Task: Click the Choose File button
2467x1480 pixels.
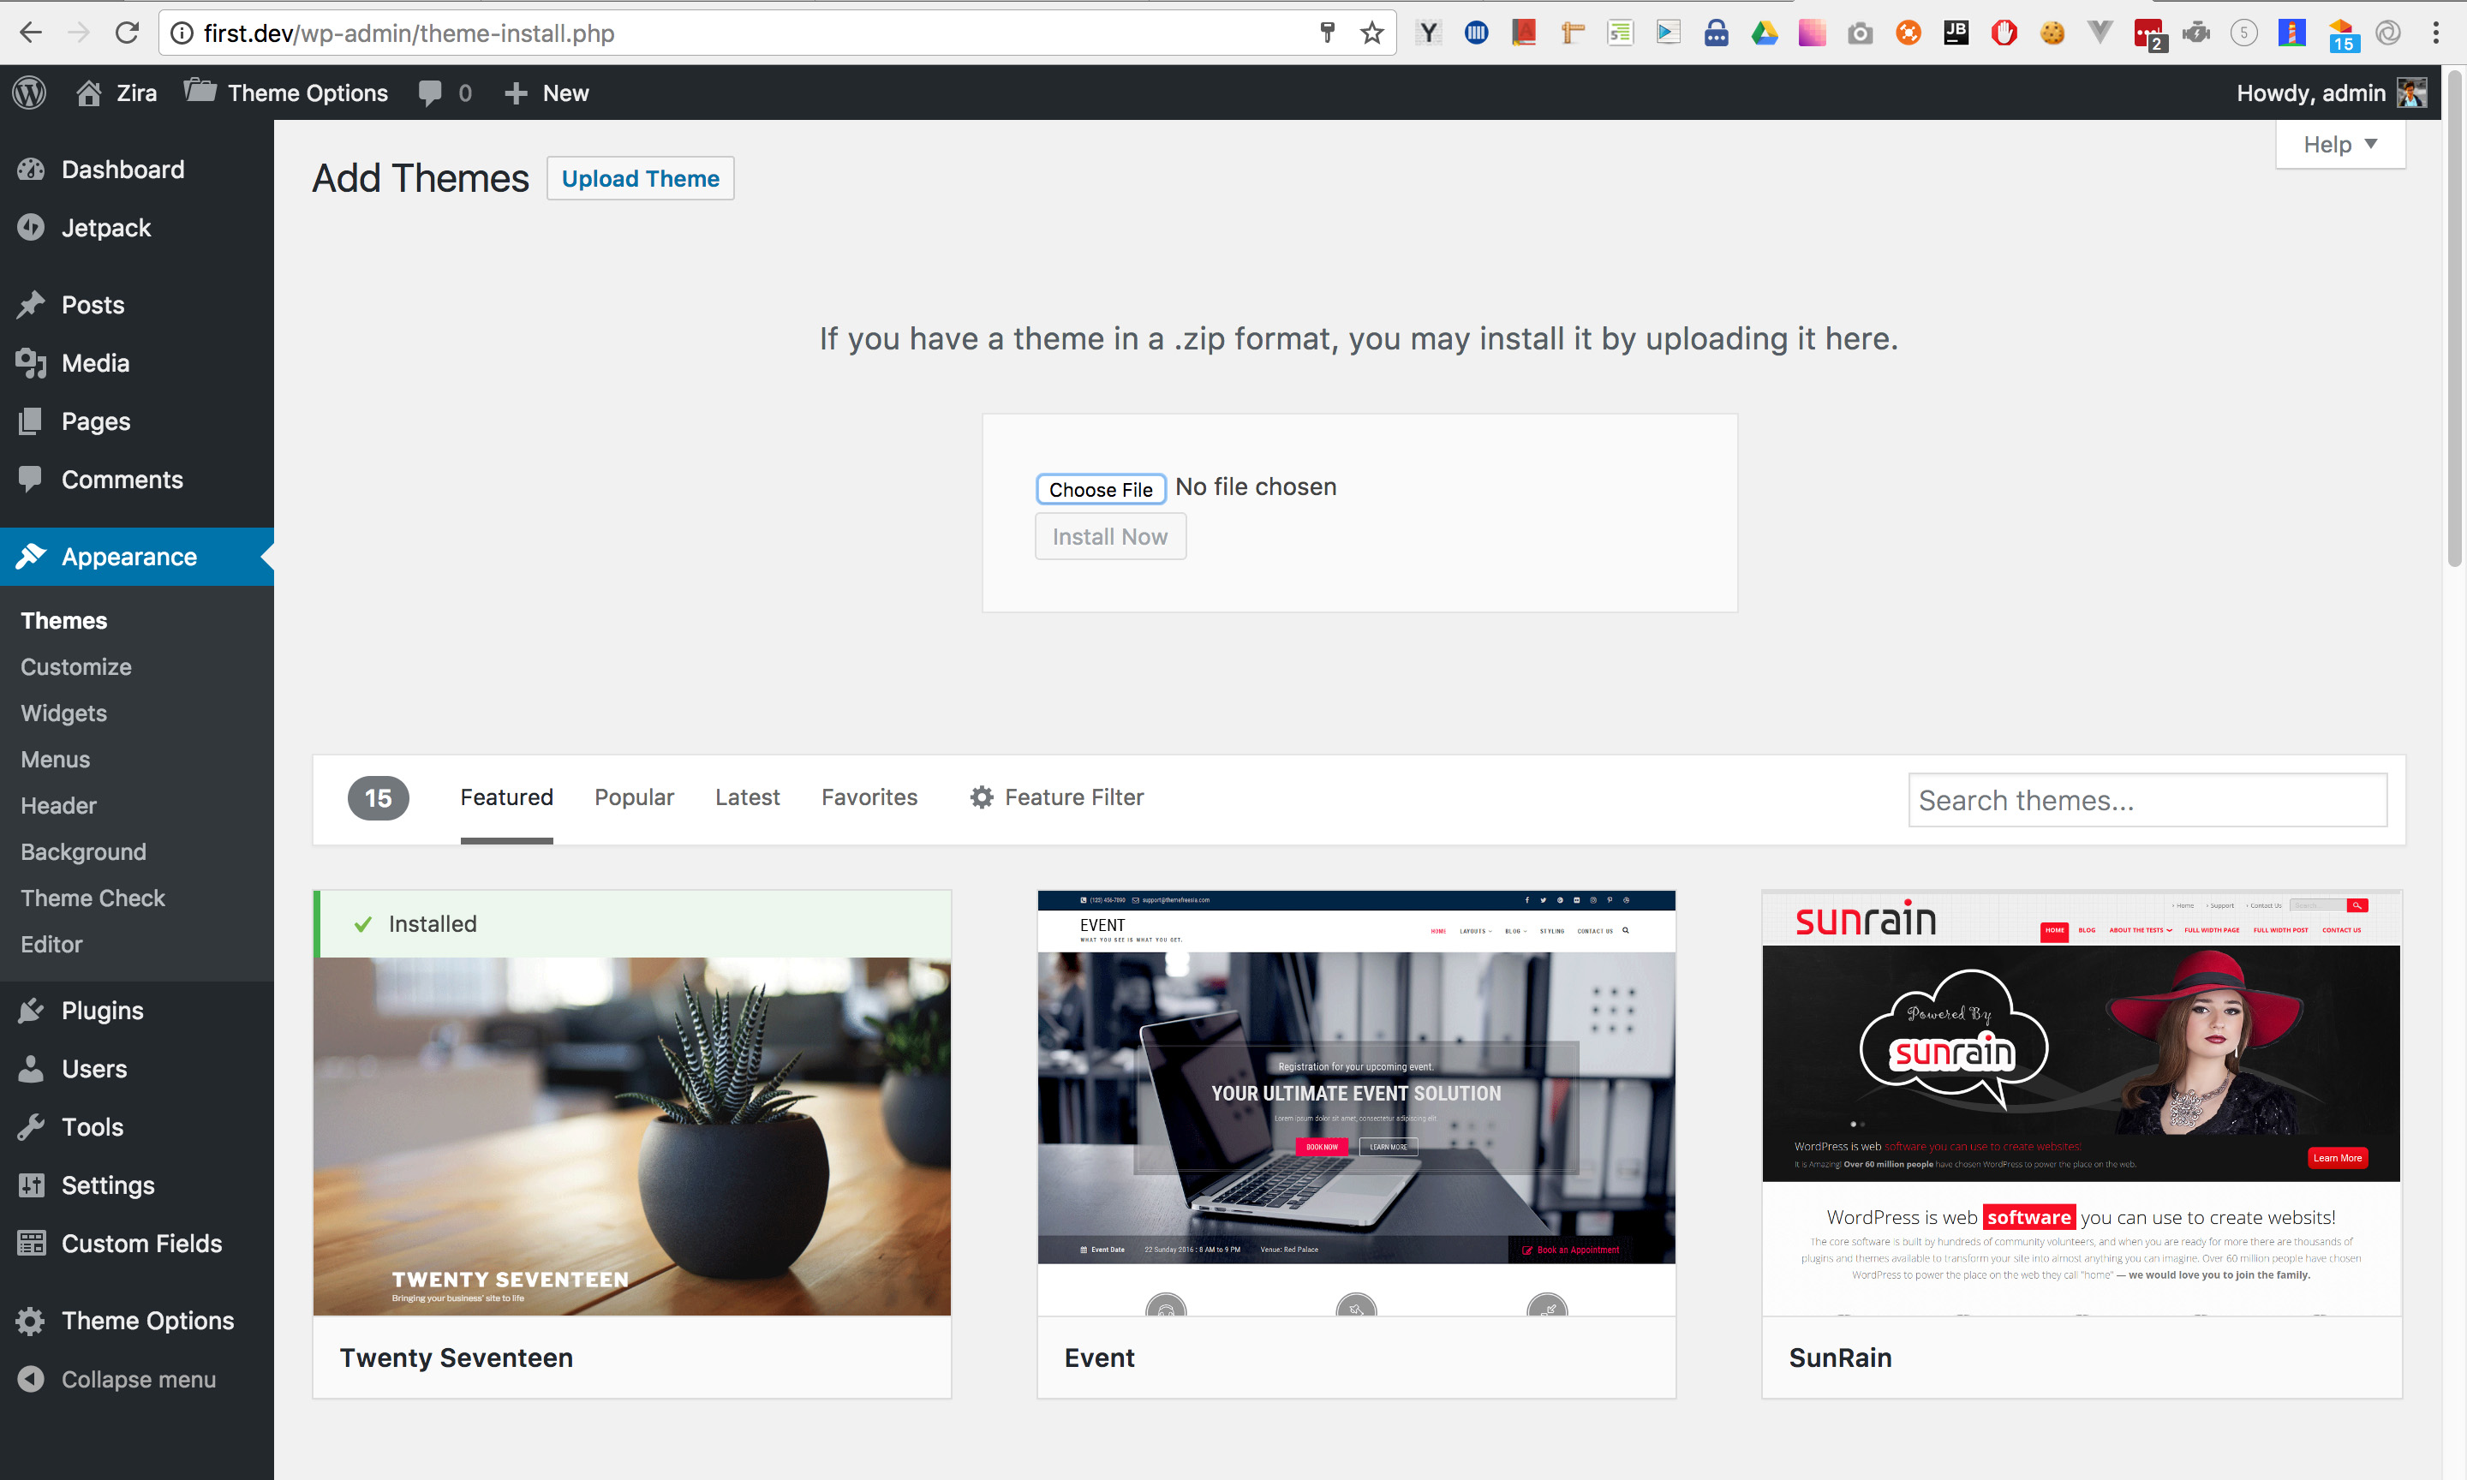Action: coord(1100,489)
